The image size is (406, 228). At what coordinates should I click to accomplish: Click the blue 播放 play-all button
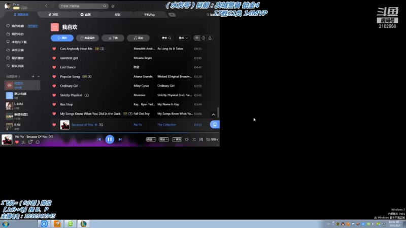pos(62,38)
